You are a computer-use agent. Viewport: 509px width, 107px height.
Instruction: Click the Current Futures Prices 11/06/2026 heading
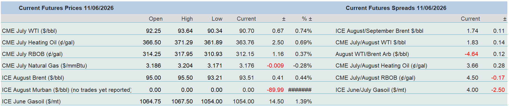tap(66, 8)
